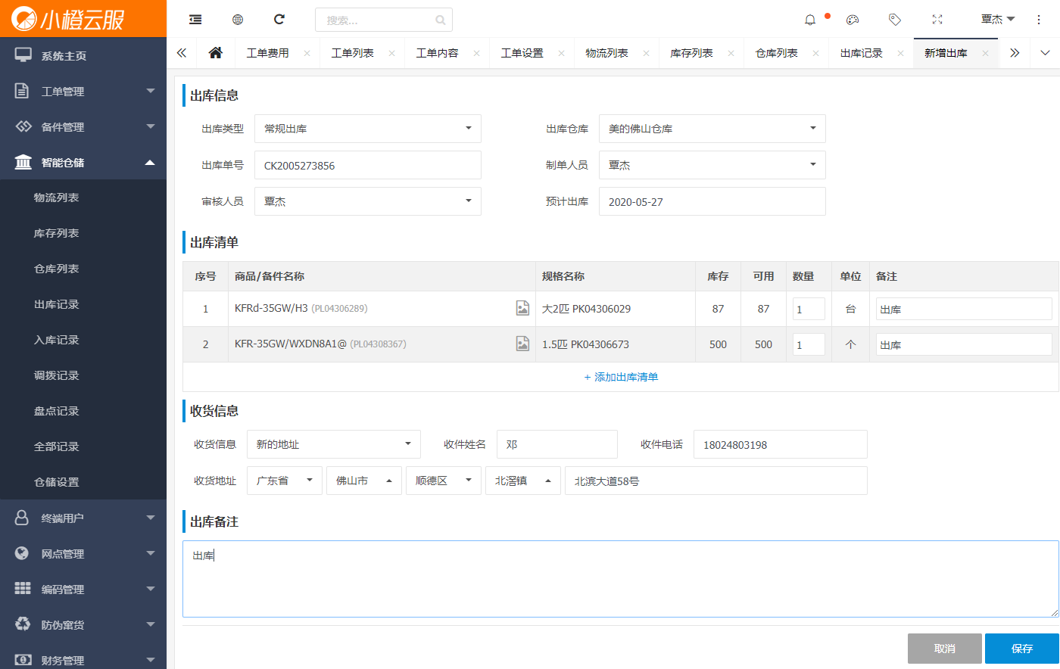The image size is (1060, 669).
Task: Open the 制单人员 dropdown
Action: (712, 165)
